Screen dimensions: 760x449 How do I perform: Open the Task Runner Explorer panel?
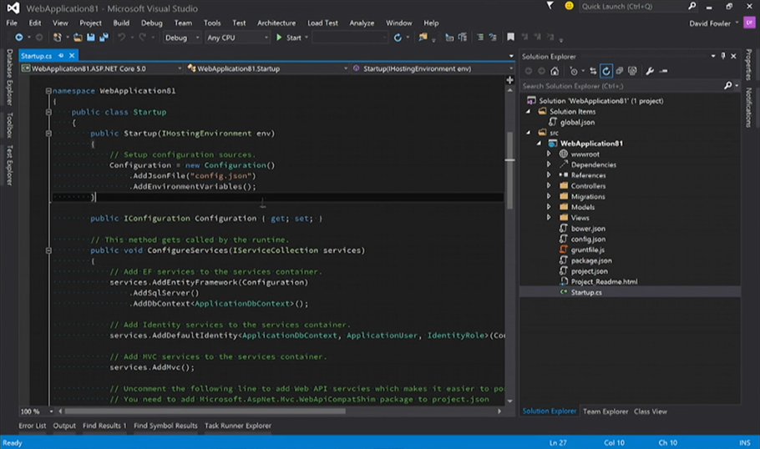[x=238, y=426]
